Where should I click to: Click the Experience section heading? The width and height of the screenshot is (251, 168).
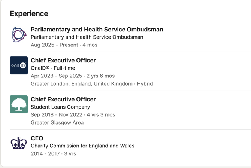pyautogui.click(x=29, y=14)
